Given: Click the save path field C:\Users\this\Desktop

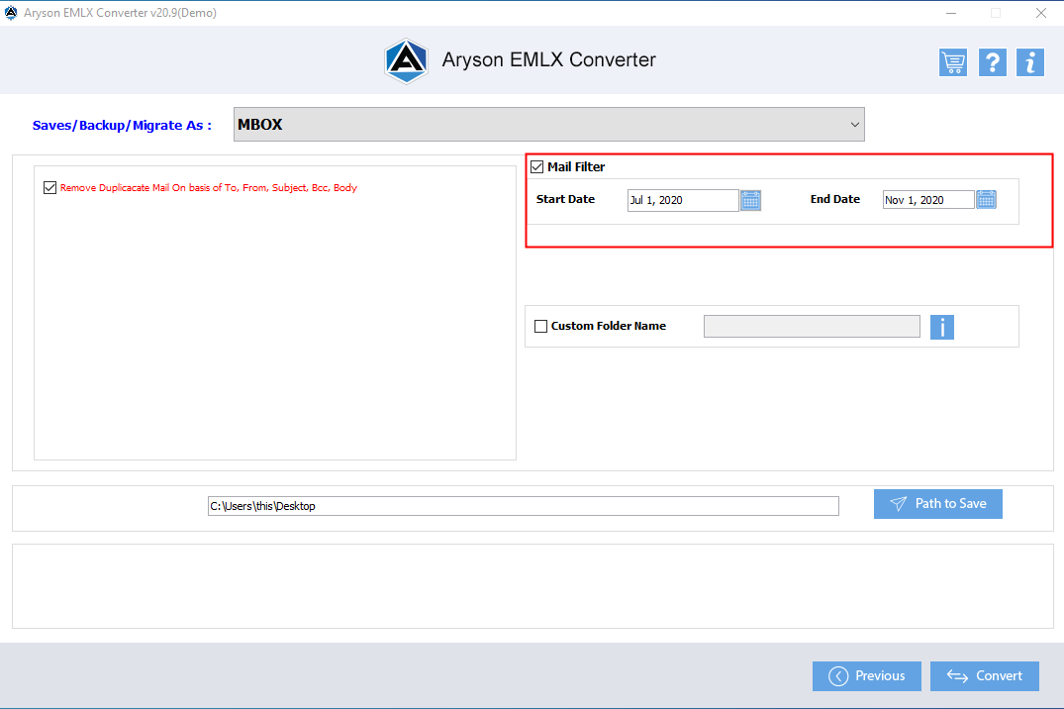Looking at the screenshot, I should point(524,506).
